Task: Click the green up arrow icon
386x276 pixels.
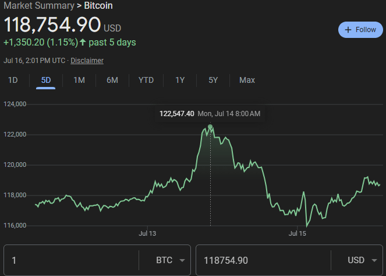Action: pos(83,42)
